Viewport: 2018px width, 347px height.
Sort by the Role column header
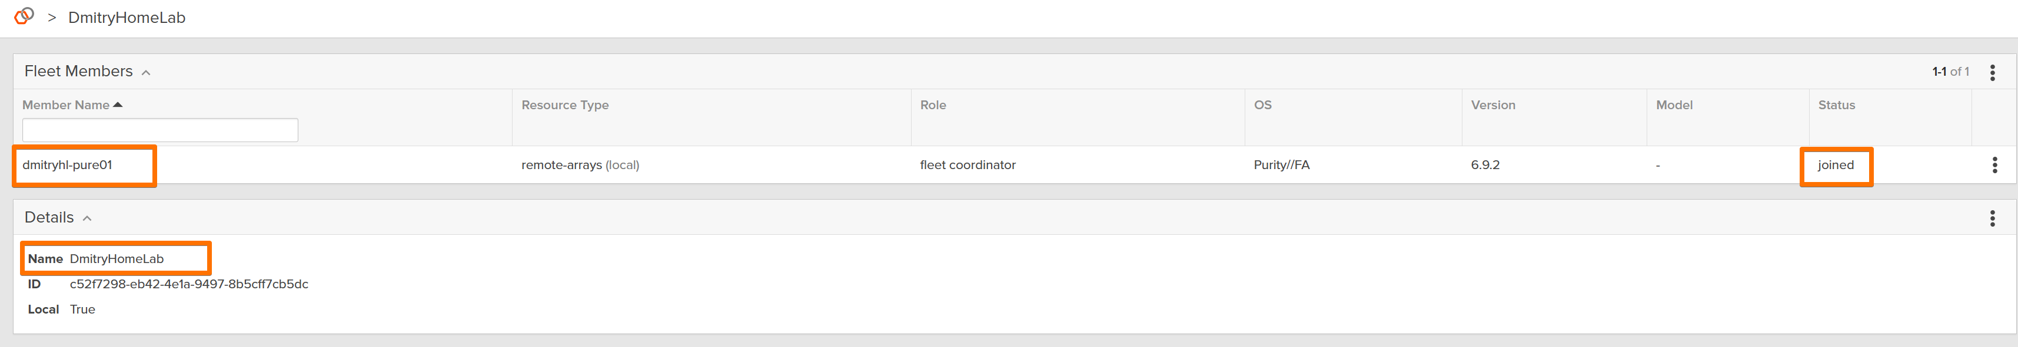click(x=932, y=105)
